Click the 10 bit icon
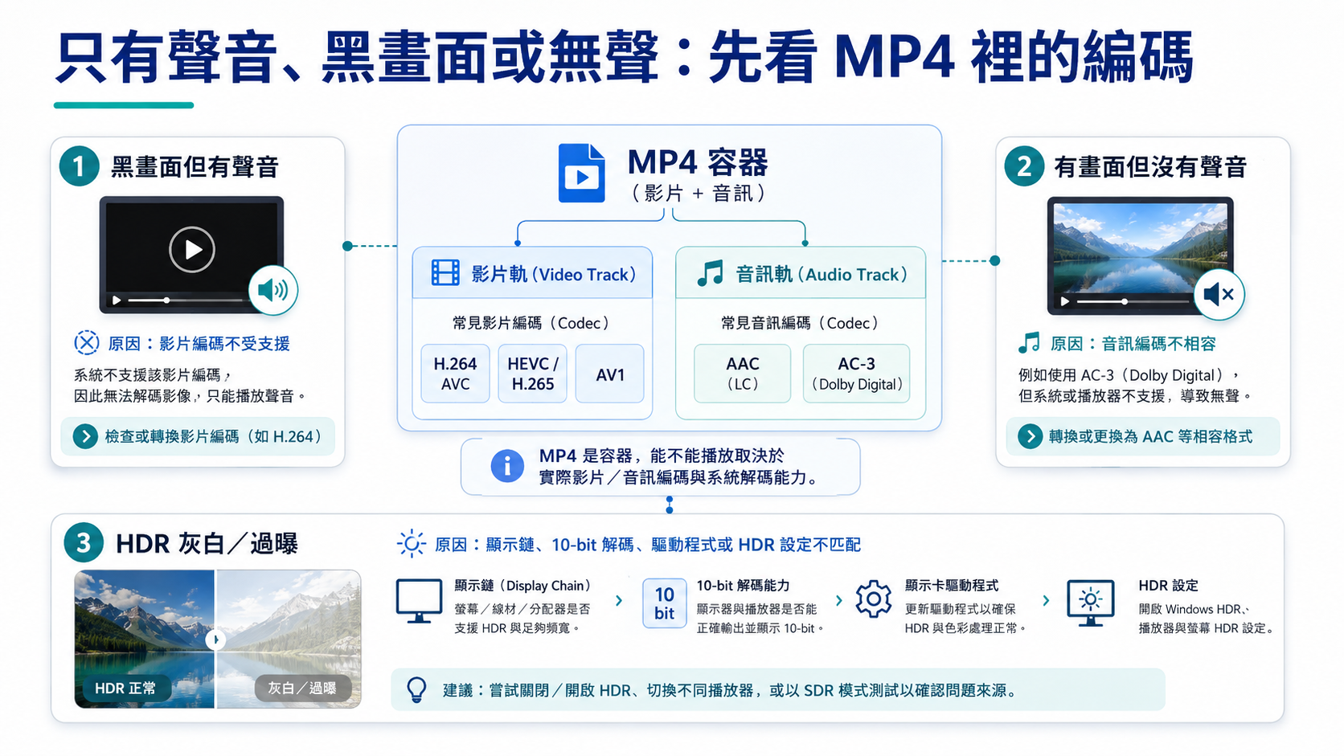The width and height of the screenshot is (1344, 756). [x=664, y=603]
